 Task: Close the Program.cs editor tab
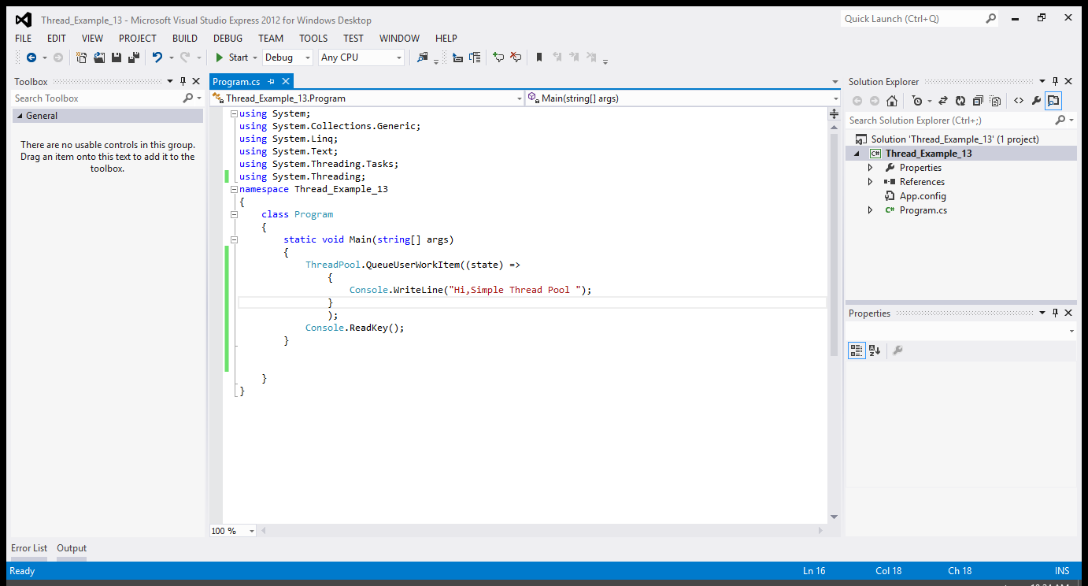click(286, 81)
